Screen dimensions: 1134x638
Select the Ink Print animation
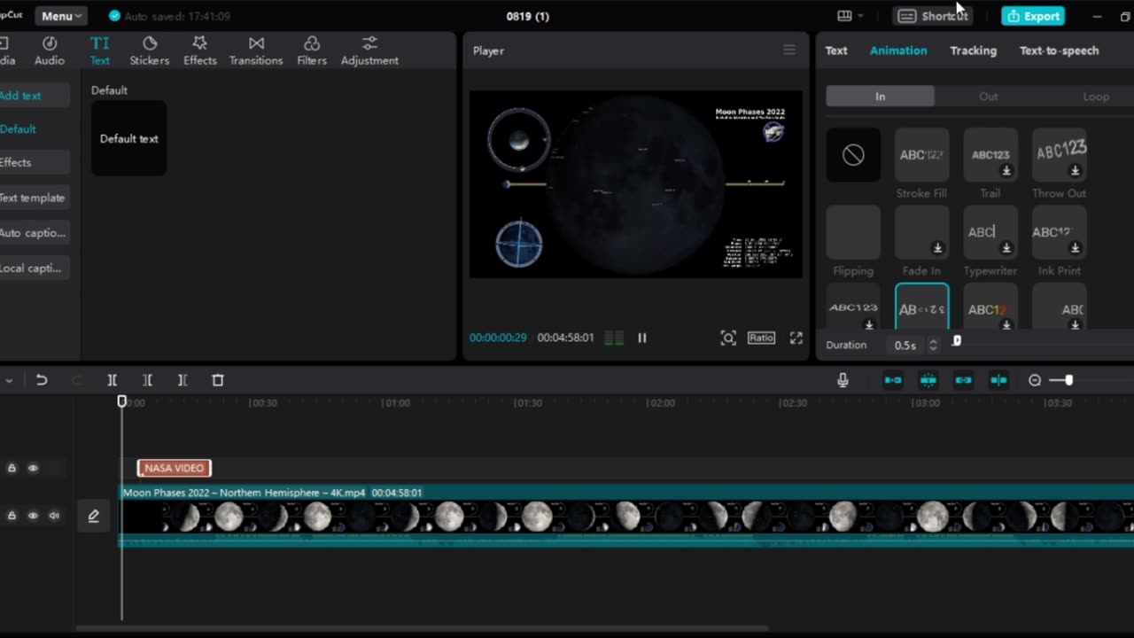[x=1060, y=232]
